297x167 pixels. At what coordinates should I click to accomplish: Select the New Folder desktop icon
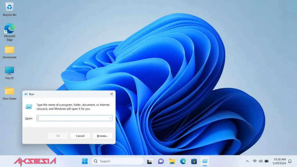10,94
